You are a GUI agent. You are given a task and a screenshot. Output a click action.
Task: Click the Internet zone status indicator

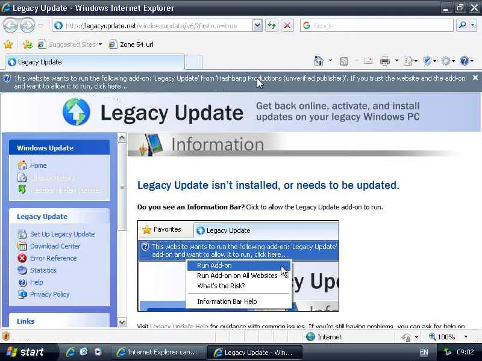click(324, 337)
